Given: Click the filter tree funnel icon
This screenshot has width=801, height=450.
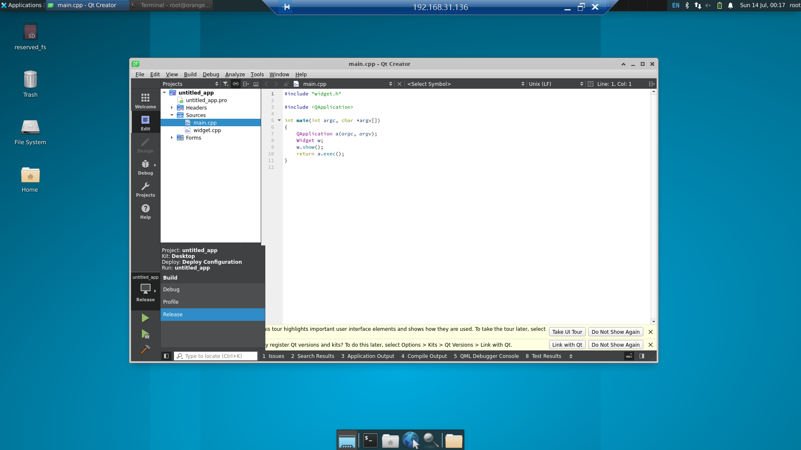Looking at the screenshot, I should coord(226,84).
